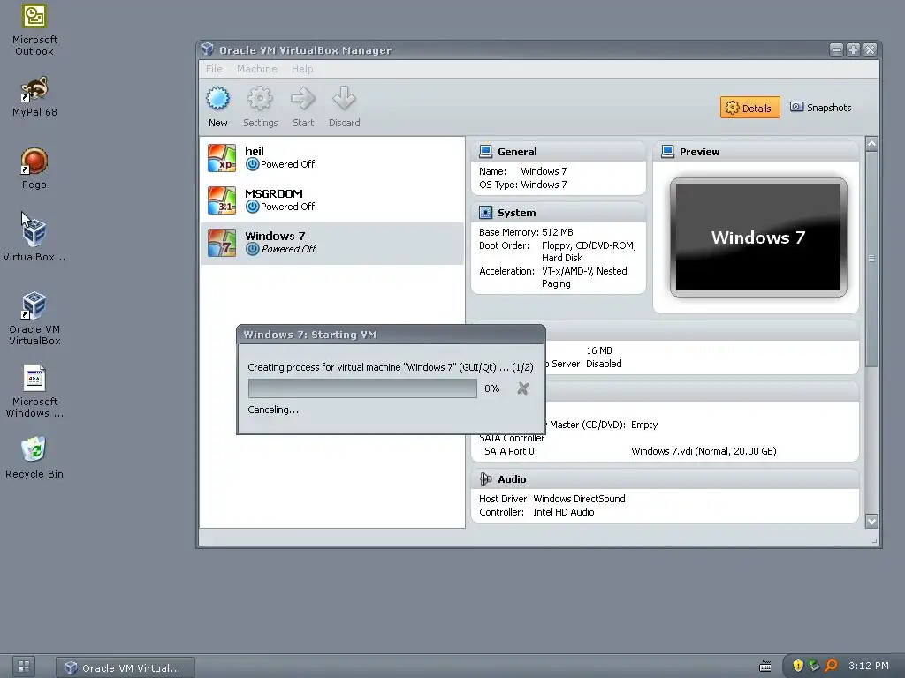Open the Help menu
Viewport: 905px width, 678px height.
[302, 69]
